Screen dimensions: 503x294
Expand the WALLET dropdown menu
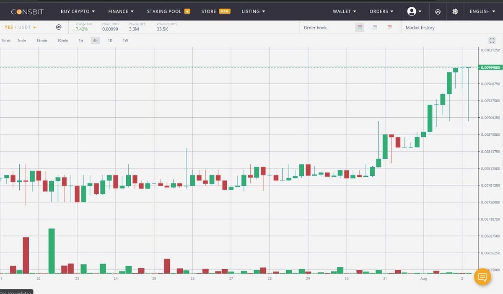pyautogui.click(x=344, y=11)
